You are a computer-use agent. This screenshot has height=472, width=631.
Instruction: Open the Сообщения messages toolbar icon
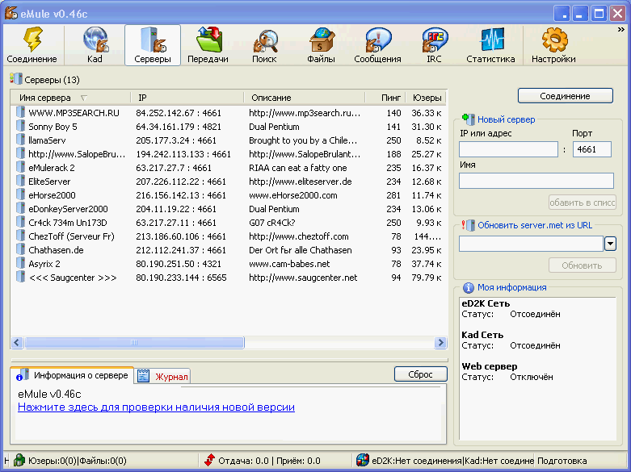click(x=377, y=40)
